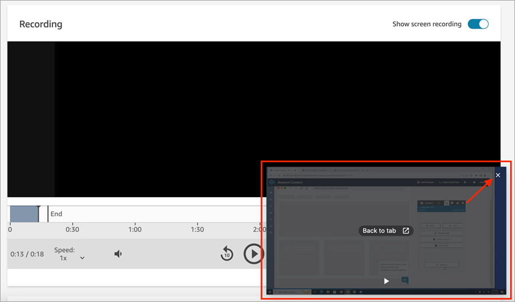Seek to the 1:30 timeline mark

click(197, 229)
